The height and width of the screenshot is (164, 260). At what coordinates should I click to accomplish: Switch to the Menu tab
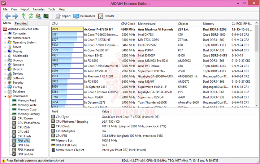pos(7,23)
